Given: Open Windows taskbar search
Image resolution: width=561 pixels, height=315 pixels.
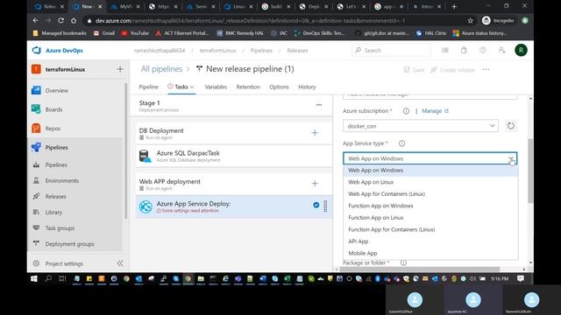Looking at the screenshot, I should tap(48, 278).
